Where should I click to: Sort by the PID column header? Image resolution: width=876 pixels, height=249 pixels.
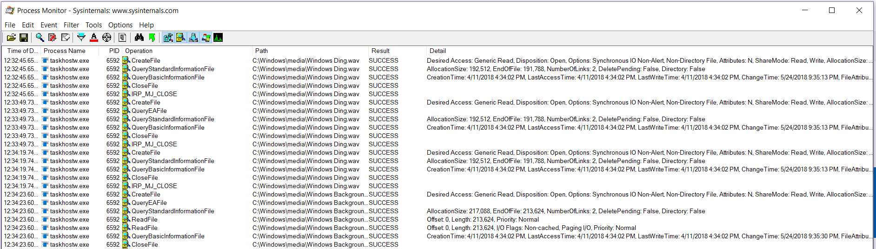[111, 51]
